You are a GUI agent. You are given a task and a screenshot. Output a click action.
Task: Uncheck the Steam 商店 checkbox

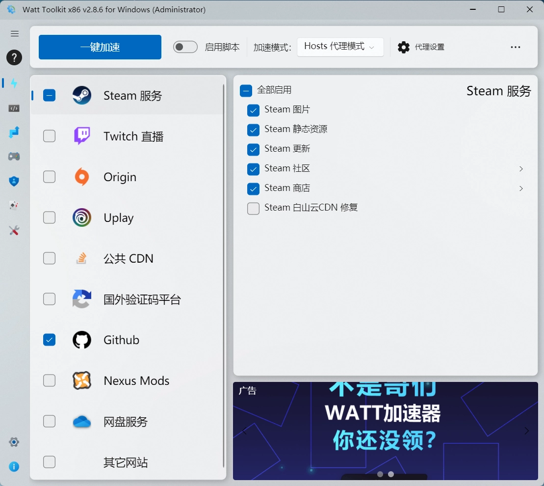tap(253, 189)
